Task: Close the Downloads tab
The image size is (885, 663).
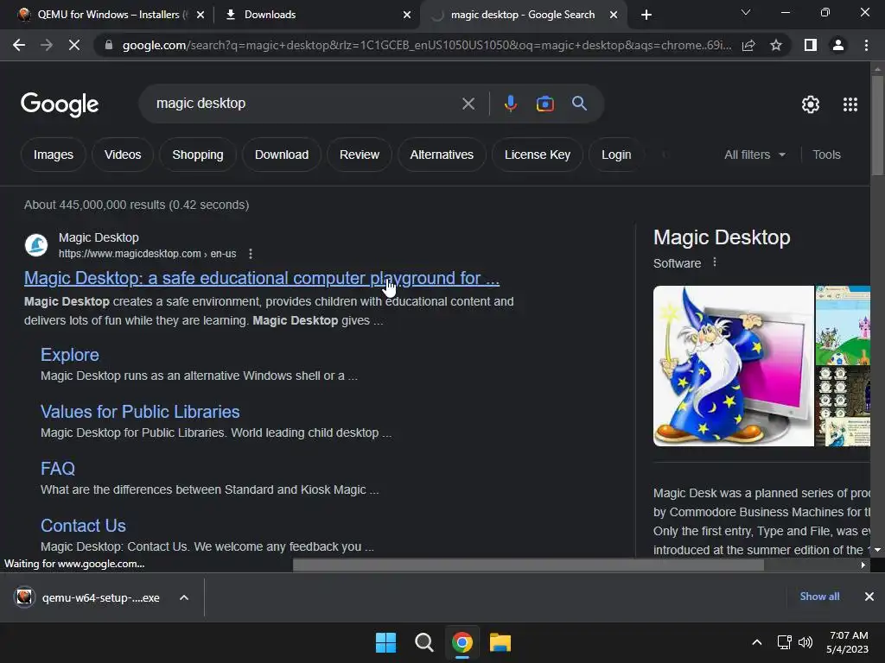Action: (407, 15)
